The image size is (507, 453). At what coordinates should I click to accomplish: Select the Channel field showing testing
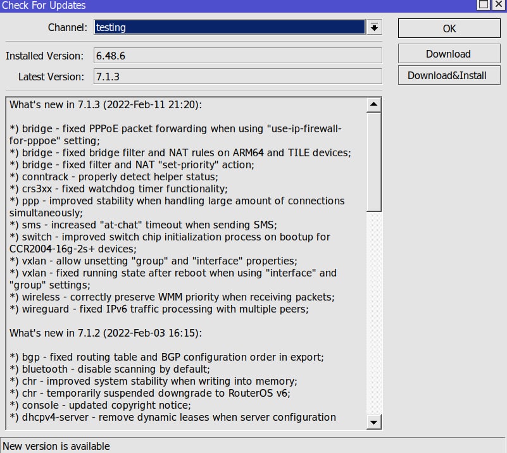click(x=230, y=27)
